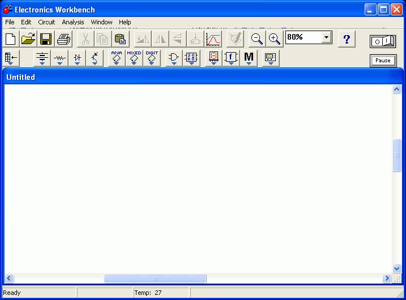Maximize the Electronics Workbench window
Image resolution: width=406 pixels, height=300 pixels.
pos(383,10)
